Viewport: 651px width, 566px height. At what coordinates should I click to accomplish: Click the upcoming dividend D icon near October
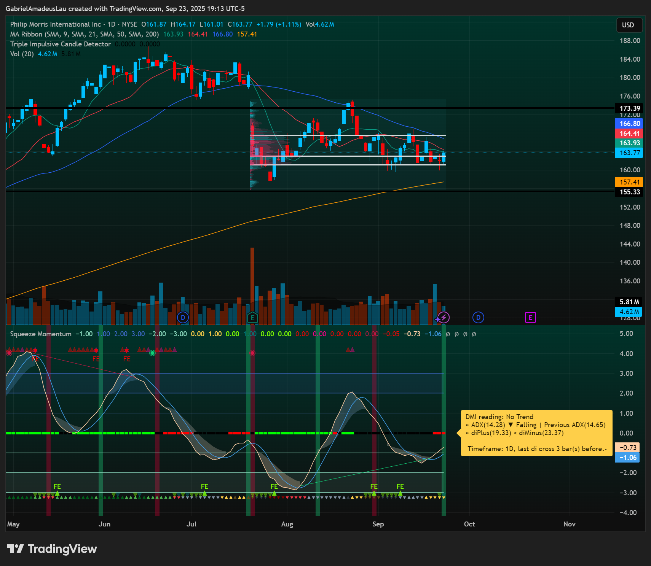pyautogui.click(x=478, y=317)
